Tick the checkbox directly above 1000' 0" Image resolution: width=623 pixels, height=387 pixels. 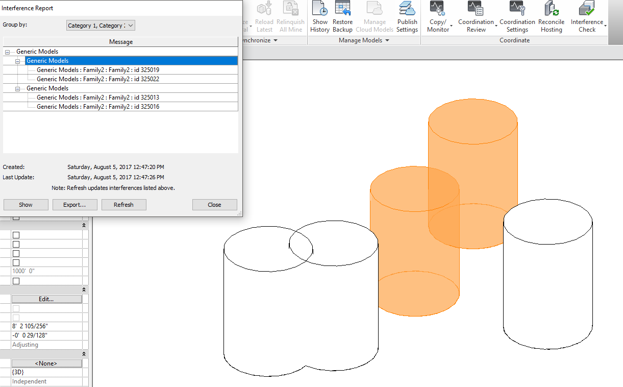[x=16, y=262]
